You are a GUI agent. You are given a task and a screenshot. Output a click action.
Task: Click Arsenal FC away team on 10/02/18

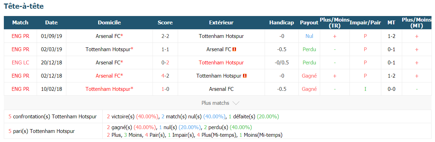[x=221, y=89]
